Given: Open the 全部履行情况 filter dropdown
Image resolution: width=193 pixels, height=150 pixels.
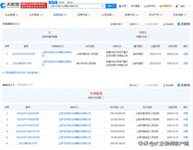Looking at the screenshot, I should coord(117,24).
